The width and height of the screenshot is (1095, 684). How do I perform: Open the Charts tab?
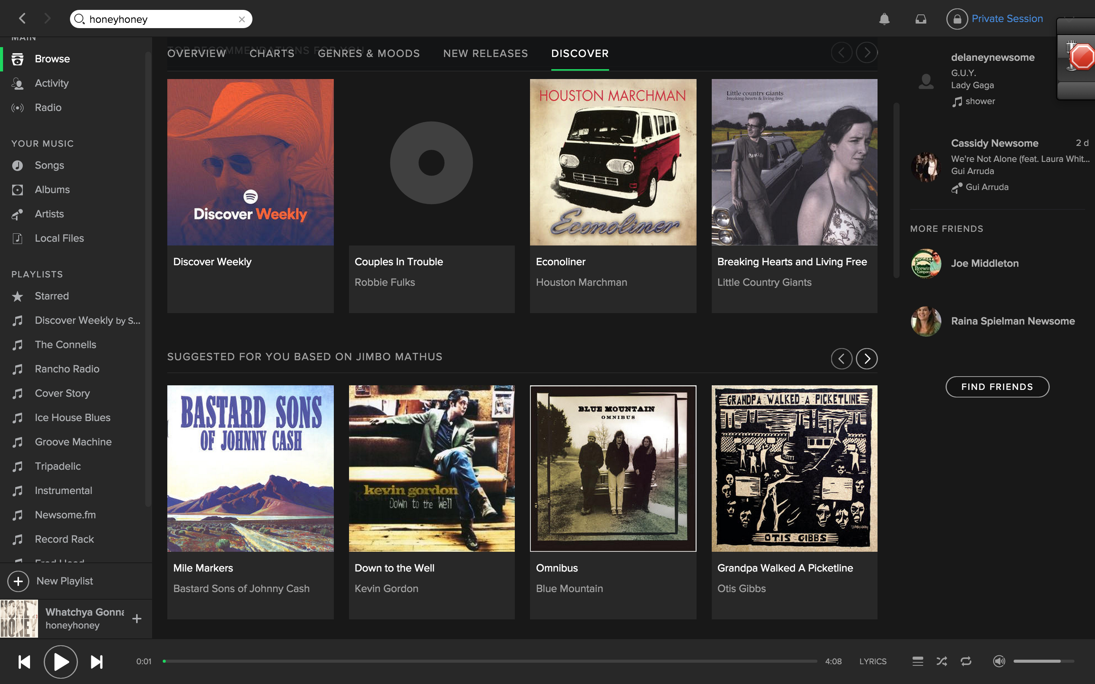tap(272, 53)
